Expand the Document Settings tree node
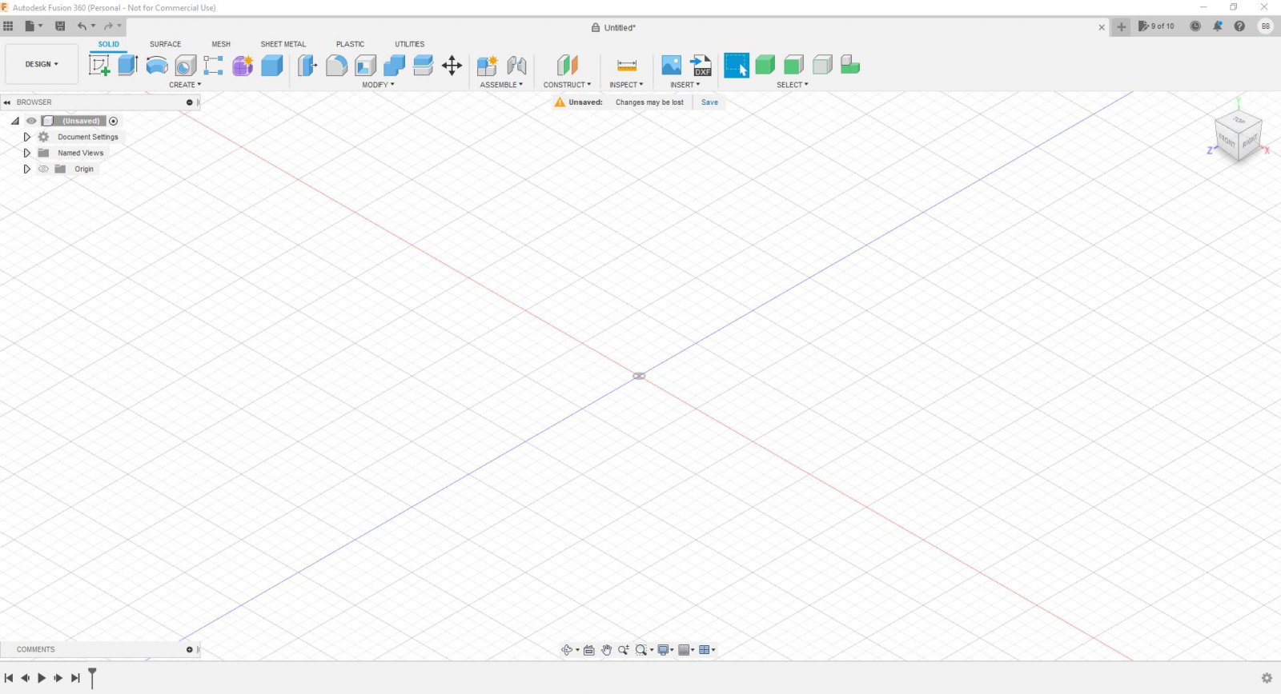The width and height of the screenshot is (1281, 694). click(27, 137)
